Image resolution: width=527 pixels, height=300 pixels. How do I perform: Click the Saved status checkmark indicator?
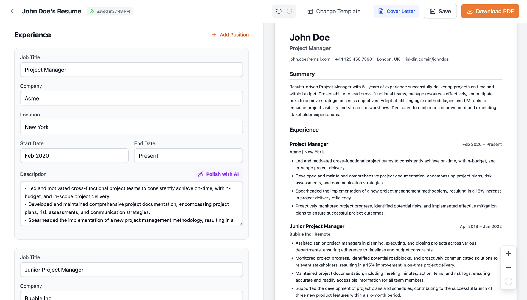[x=91, y=11]
